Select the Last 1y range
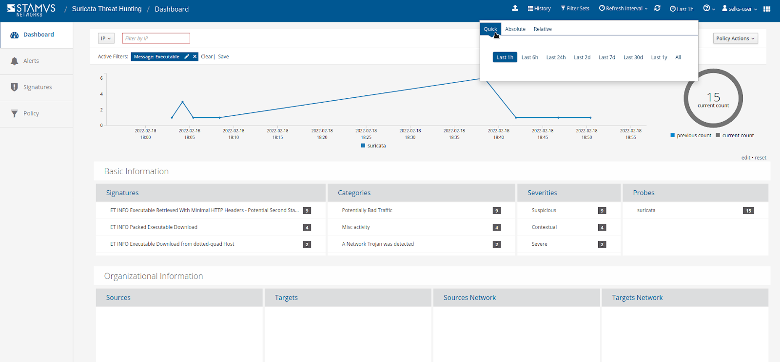 pos(659,57)
